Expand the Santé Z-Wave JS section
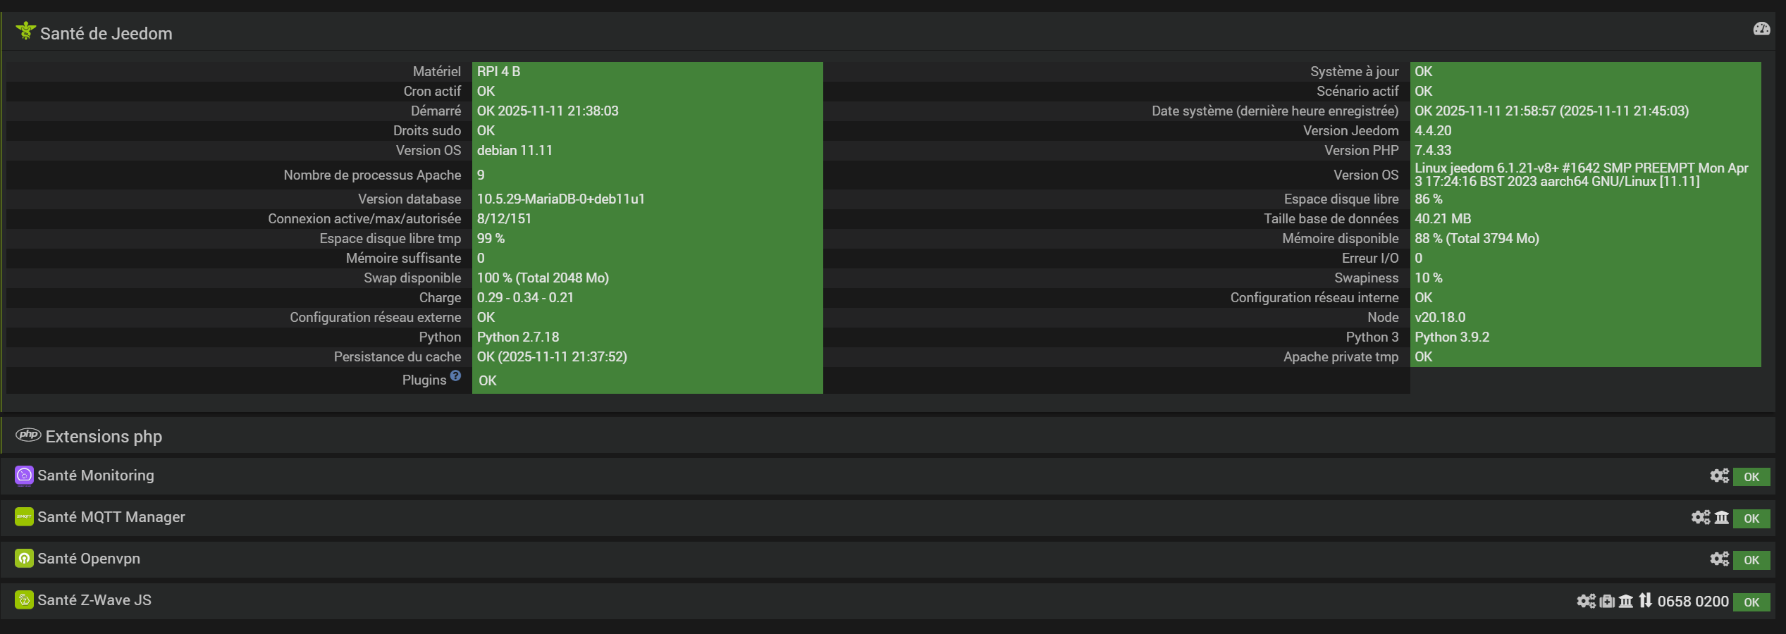Viewport: 1786px width, 634px height. click(x=94, y=600)
